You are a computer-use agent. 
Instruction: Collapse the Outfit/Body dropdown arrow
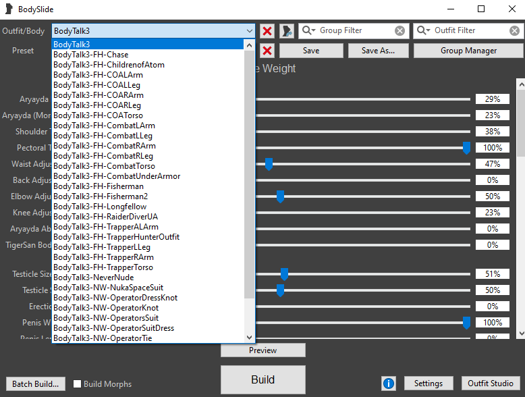(250, 31)
